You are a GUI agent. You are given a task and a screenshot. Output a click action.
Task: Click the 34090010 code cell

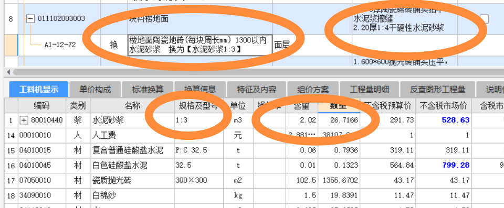click(42, 195)
